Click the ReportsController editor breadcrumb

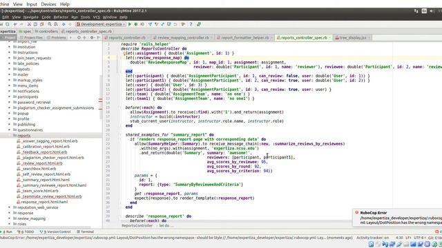[137, 225]
